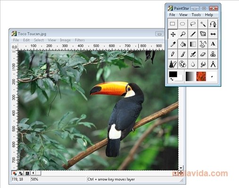Select the Pen path tool
The image size is (239, 188).
pos(213,24)
